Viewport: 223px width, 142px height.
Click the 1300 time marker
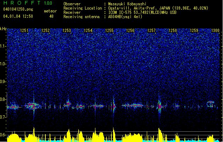point(215,31)
